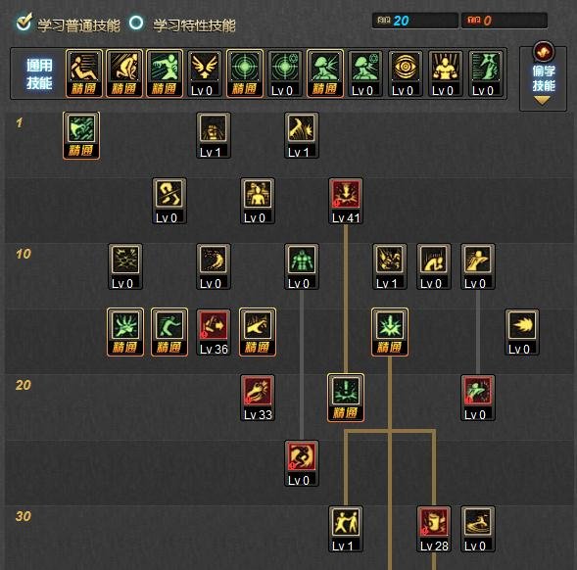Expand the 偷学技能 arrow panel

coord(543,78)
